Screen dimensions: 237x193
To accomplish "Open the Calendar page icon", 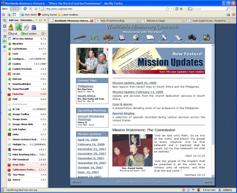I will 122,39.
